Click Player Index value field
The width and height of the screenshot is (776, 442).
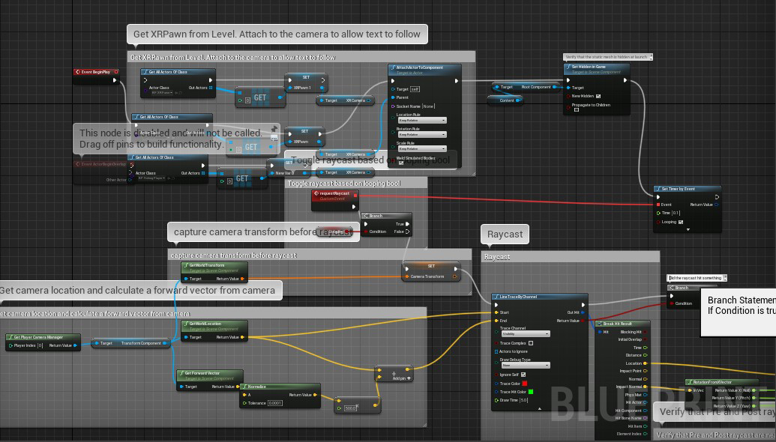click(40, 345)
